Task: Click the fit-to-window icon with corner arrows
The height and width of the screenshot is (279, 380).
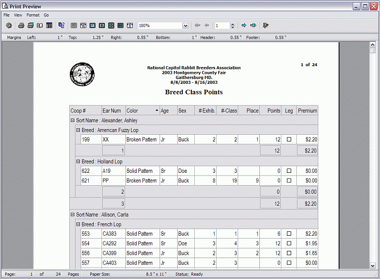Action: point(130,26)
